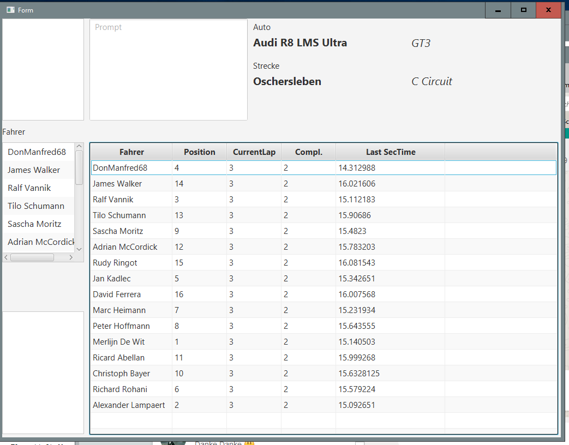Image resolution: width=569 pixels, height=445 pixels.
Task: Sort by Last SecTime column header
Action: [x=390, y=152]
